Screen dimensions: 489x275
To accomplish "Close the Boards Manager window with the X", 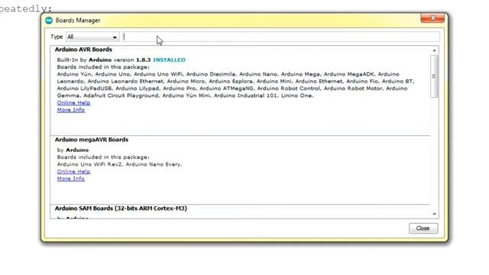I will pyautogui.click(x=433, y=18).
